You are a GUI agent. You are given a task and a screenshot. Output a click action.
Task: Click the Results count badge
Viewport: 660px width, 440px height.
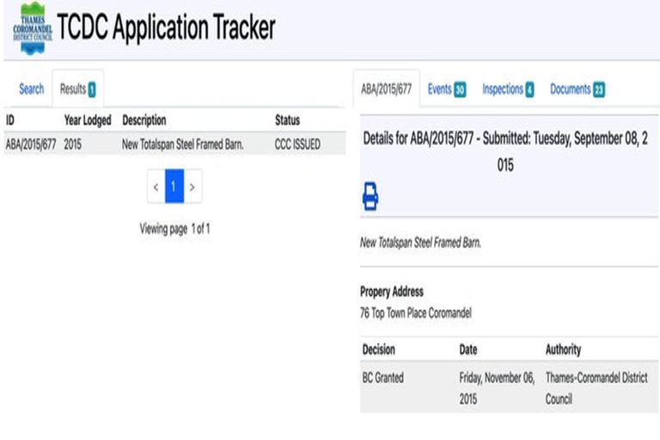point(91,90)
